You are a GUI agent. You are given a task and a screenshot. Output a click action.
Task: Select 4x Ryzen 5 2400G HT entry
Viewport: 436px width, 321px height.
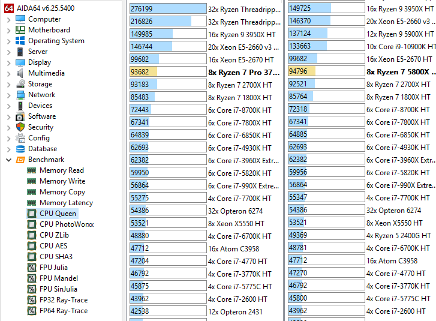398,236
